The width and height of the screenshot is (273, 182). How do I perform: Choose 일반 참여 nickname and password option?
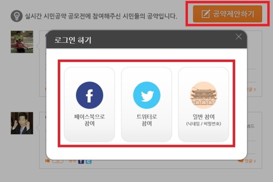click(x=203, y=104)
